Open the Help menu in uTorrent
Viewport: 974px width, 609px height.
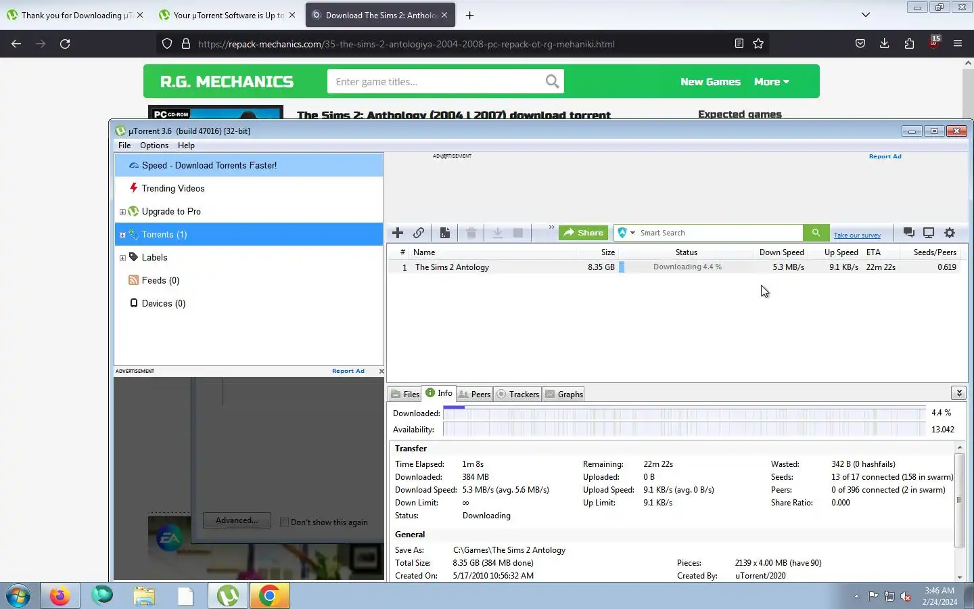point(186,145)
